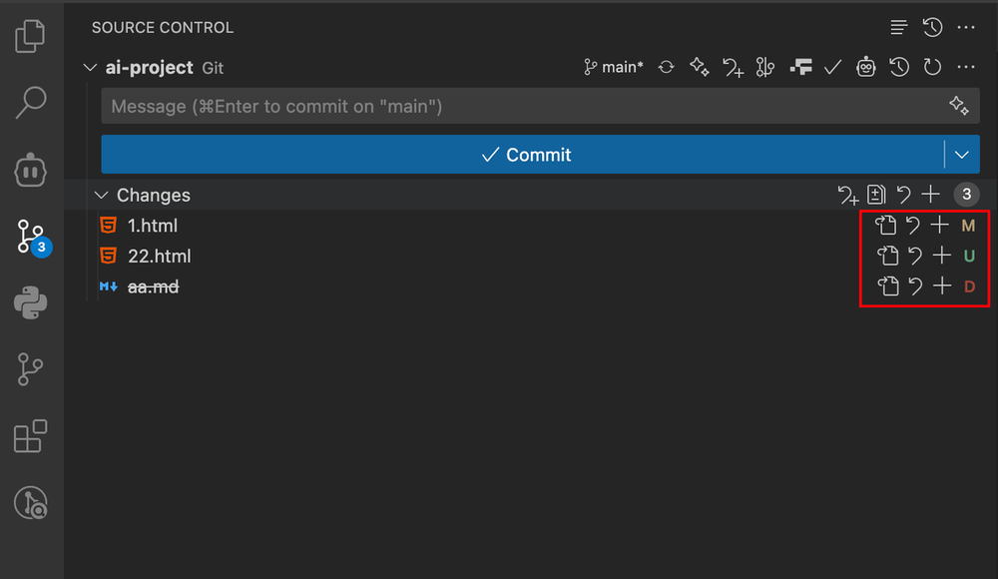Open the view history icon in the title bar

[x=932, y=27]
